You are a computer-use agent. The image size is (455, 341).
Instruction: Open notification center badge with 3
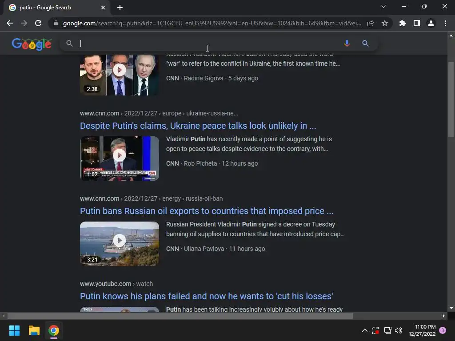coord(443,330)
